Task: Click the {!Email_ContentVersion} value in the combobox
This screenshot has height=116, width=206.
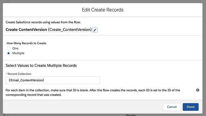Action: [x=26, y=80]
